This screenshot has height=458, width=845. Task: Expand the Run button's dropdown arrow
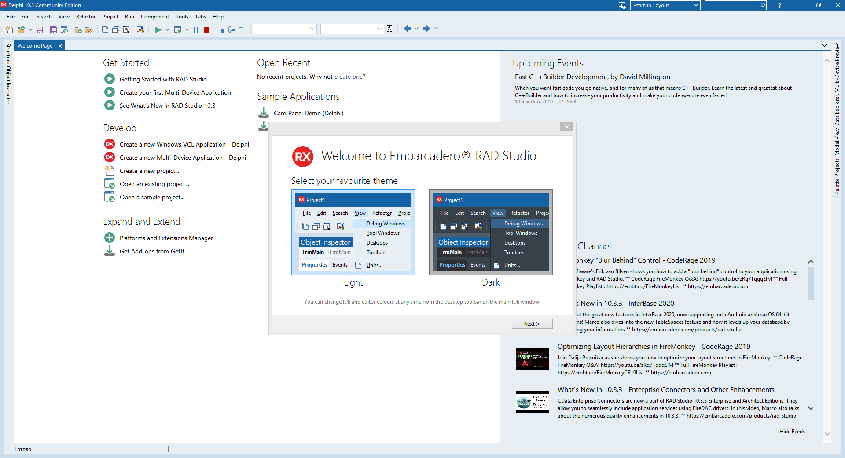[x=167, y=29]
